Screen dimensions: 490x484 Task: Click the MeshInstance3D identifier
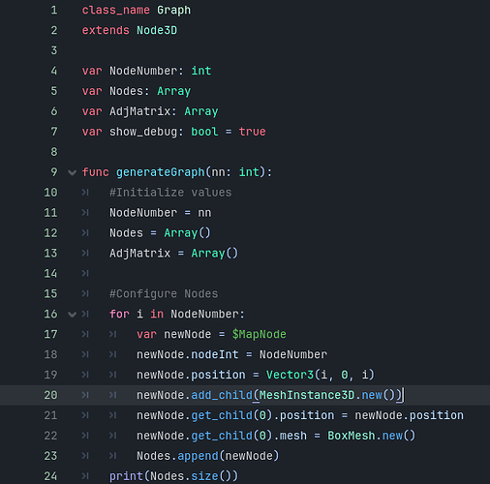[307, 395]
